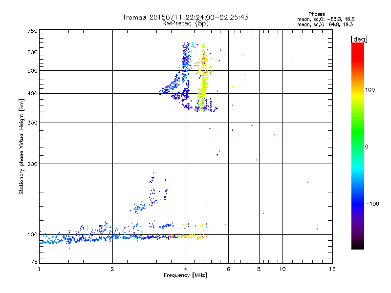Click the y-axis label '300'
The height and width of the screenshot is (293, 391).
pos(32,123)
